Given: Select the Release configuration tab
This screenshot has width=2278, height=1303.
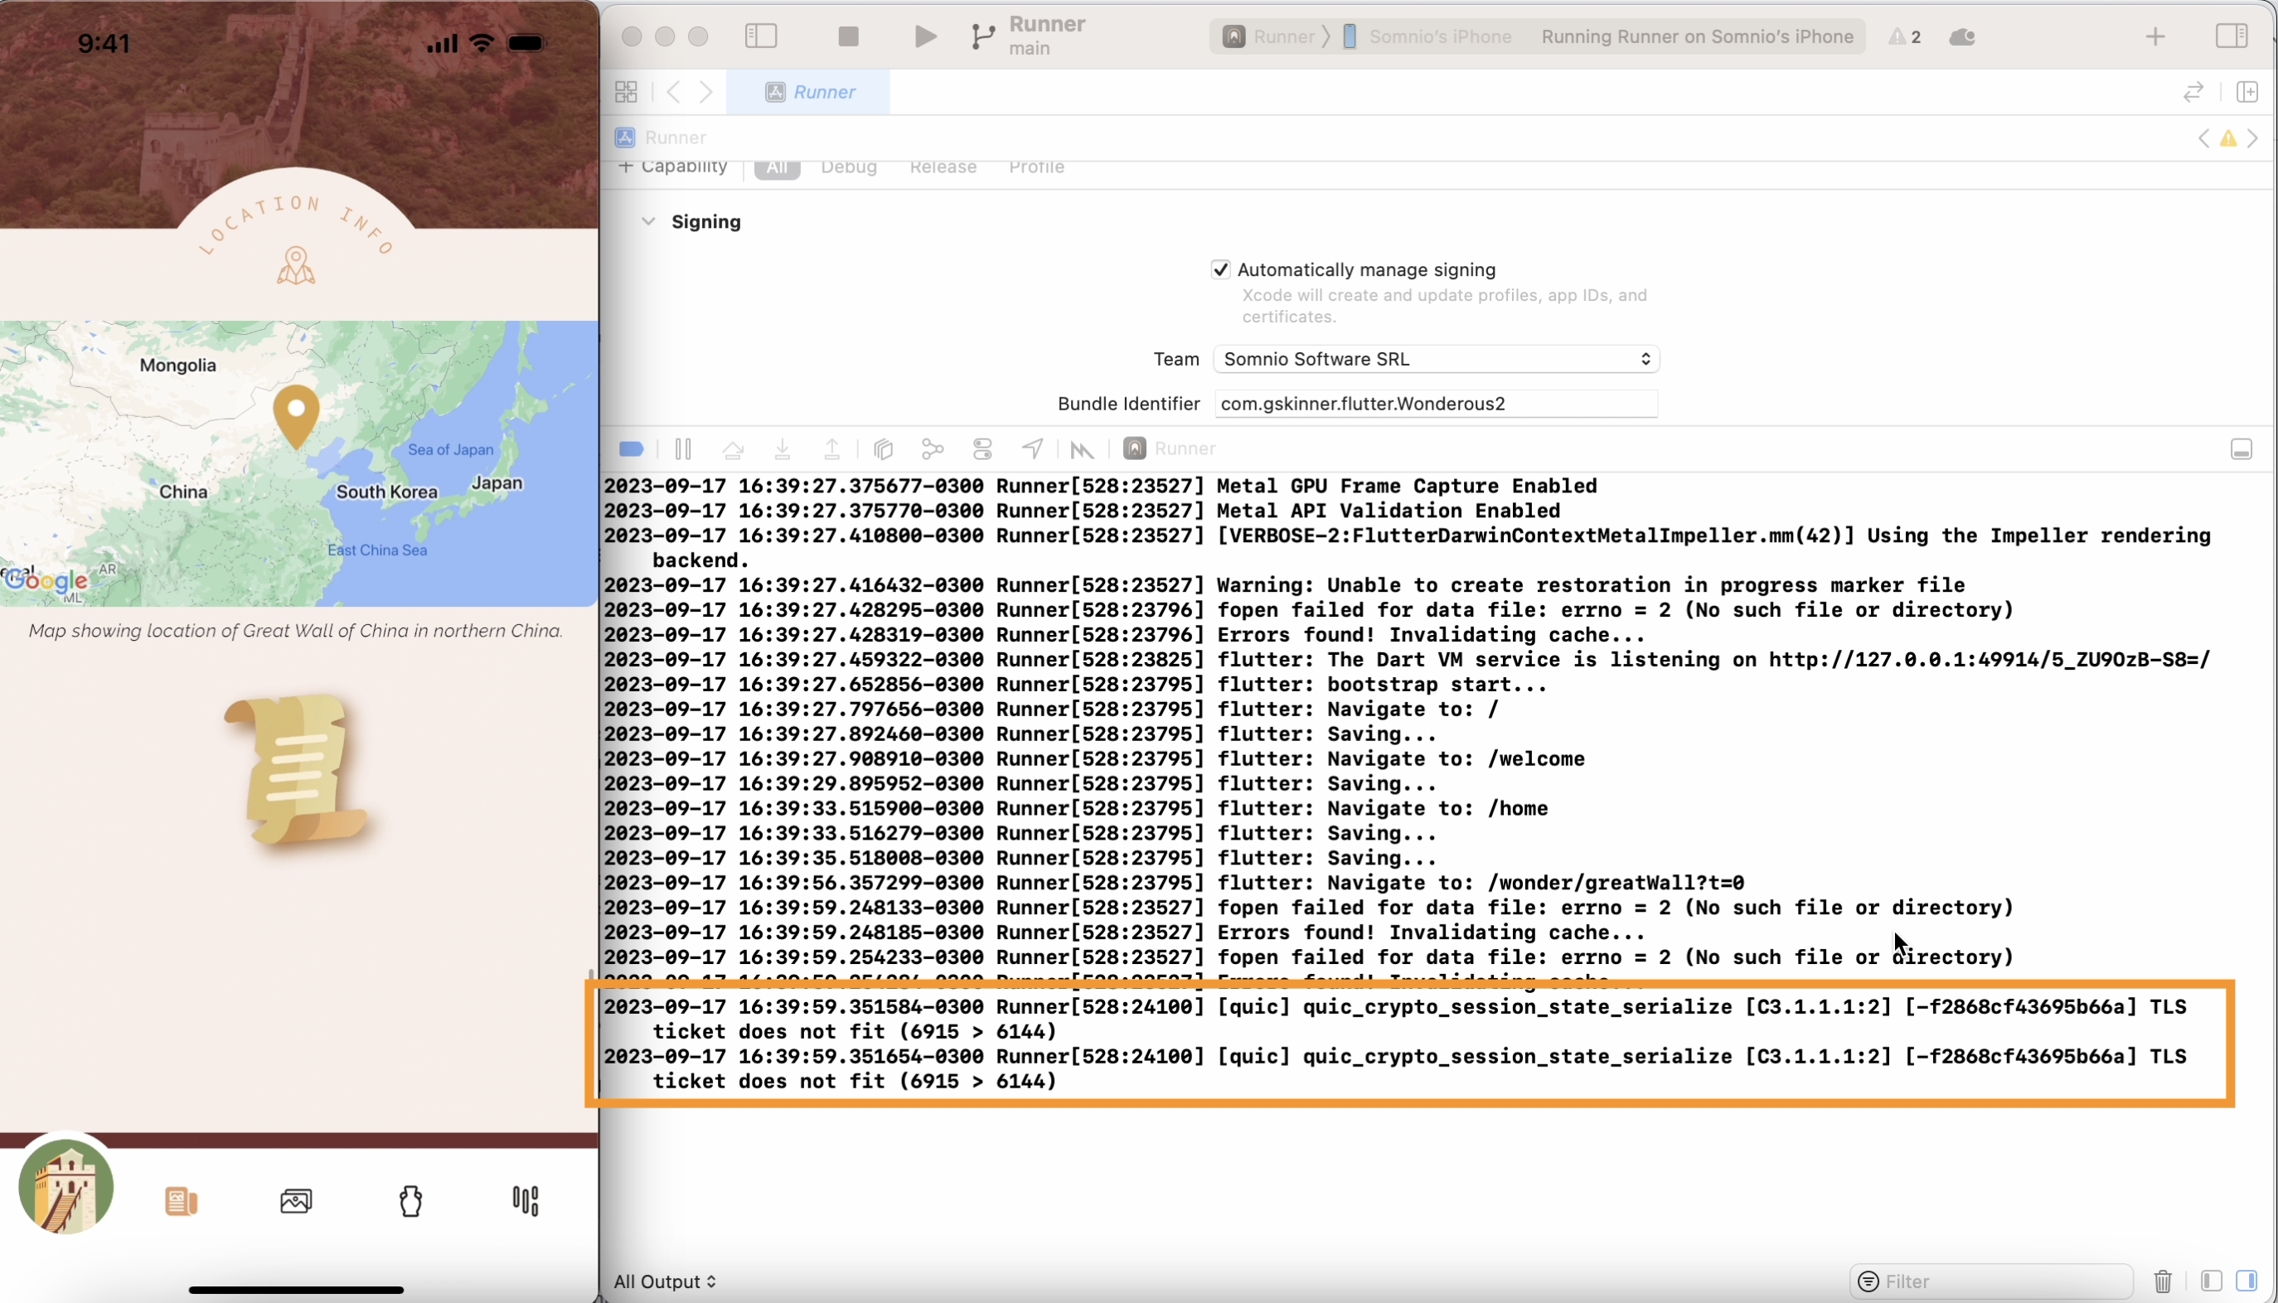Looking at the screenshot, I should (943, 167).
